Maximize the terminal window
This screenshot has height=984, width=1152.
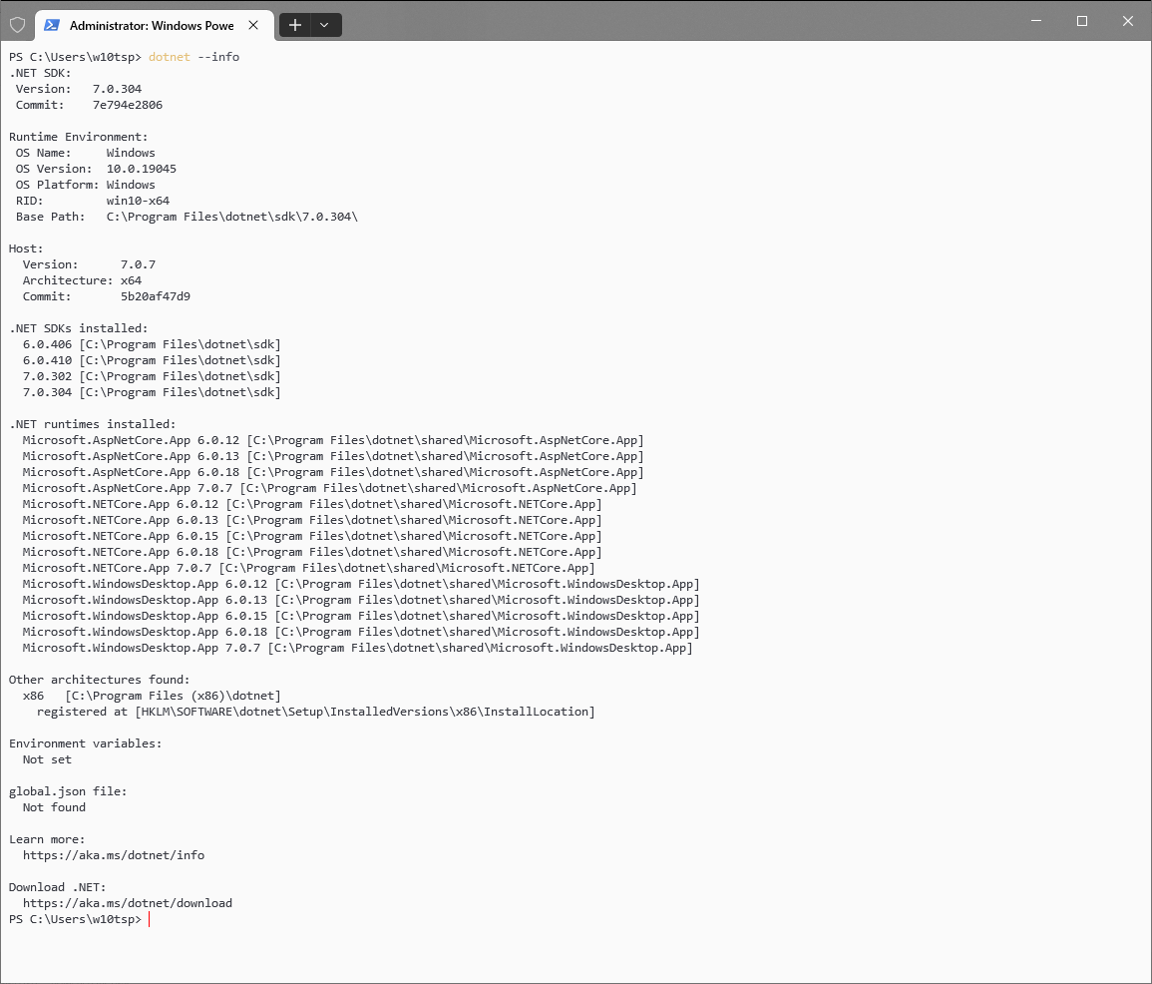tap(1081, 21)
